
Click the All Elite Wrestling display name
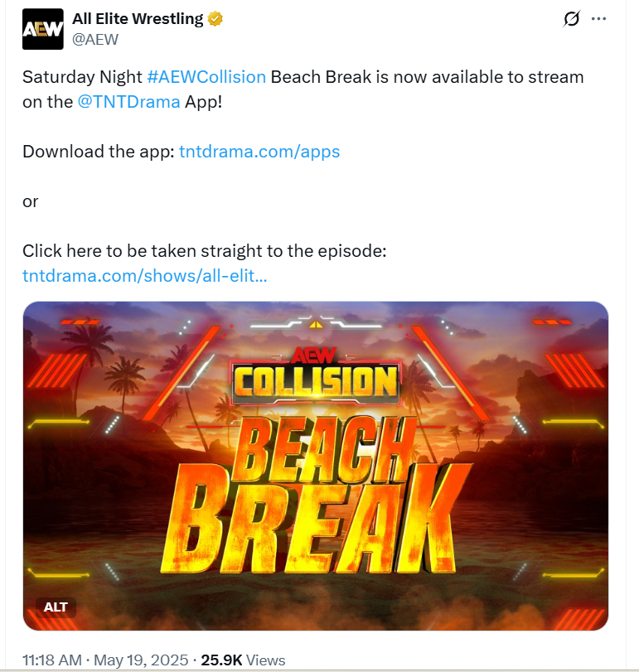[138, 19]
